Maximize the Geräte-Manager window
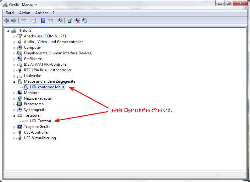The width and height of the screenshot is (250, 182). point(229,3)
